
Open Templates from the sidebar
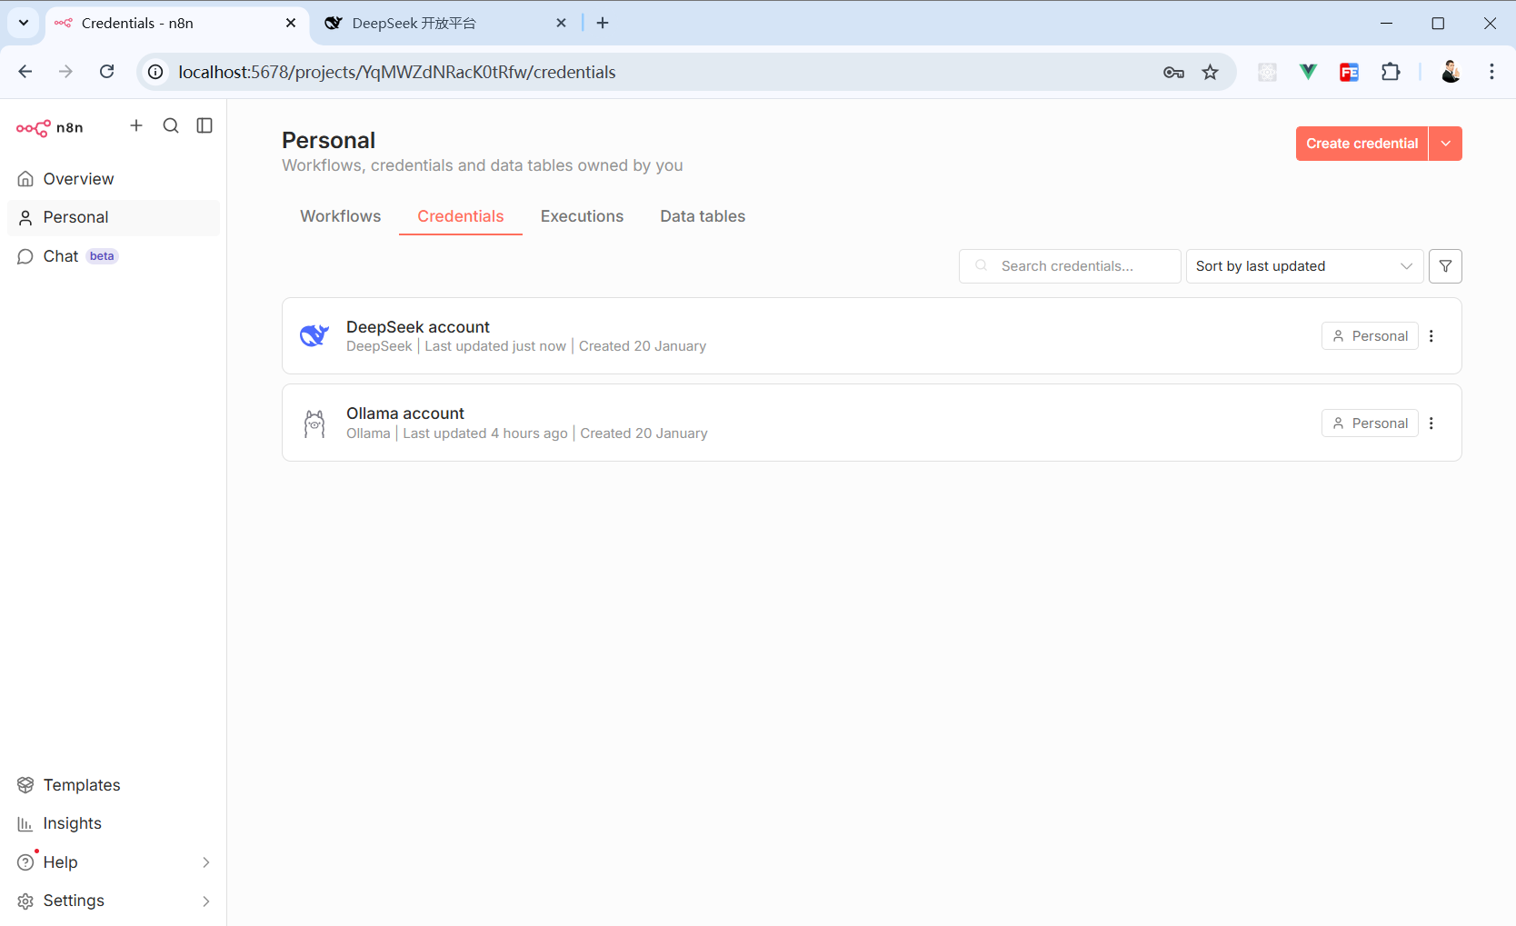(x=81, y=785)
